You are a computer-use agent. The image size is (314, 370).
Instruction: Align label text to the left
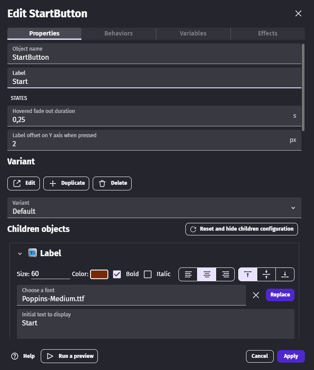click(x=188, y=274)
